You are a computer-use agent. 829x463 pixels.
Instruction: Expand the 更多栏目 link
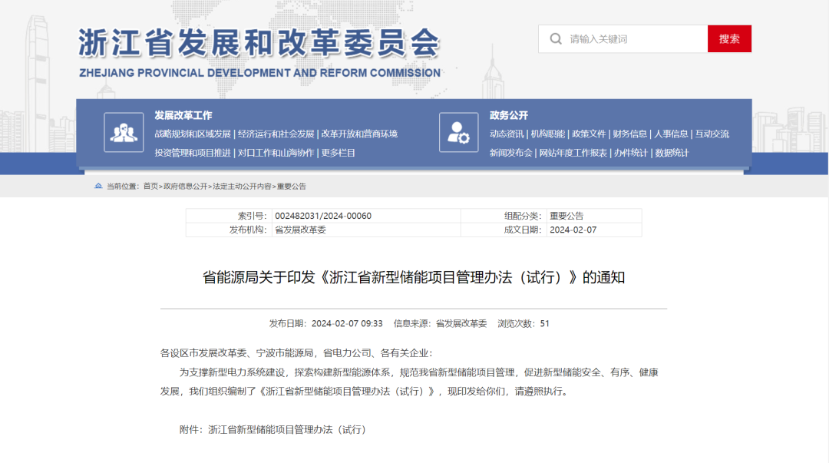339,153
